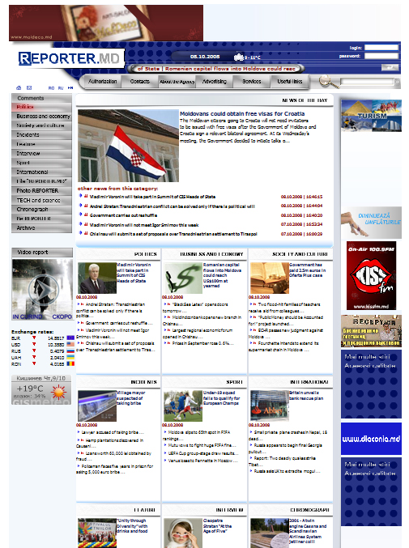Play the video report preview
409x548 pixels.
point(42,289)
